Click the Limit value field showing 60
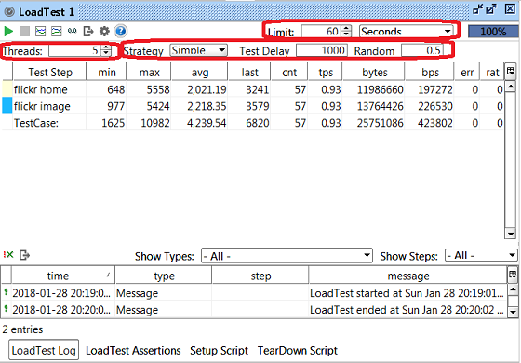This screenshot has height=363, width=521. [x=320, y=32]
